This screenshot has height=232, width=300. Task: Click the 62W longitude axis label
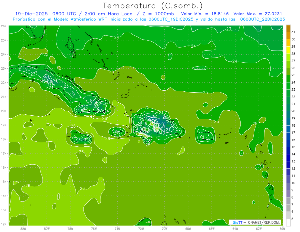259,228
